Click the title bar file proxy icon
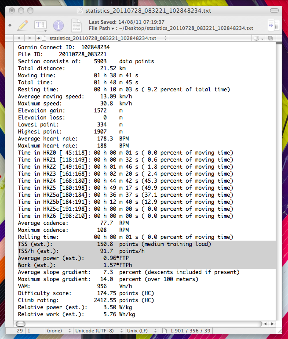This screenshot has width=288, height=339. coord(80,11)
